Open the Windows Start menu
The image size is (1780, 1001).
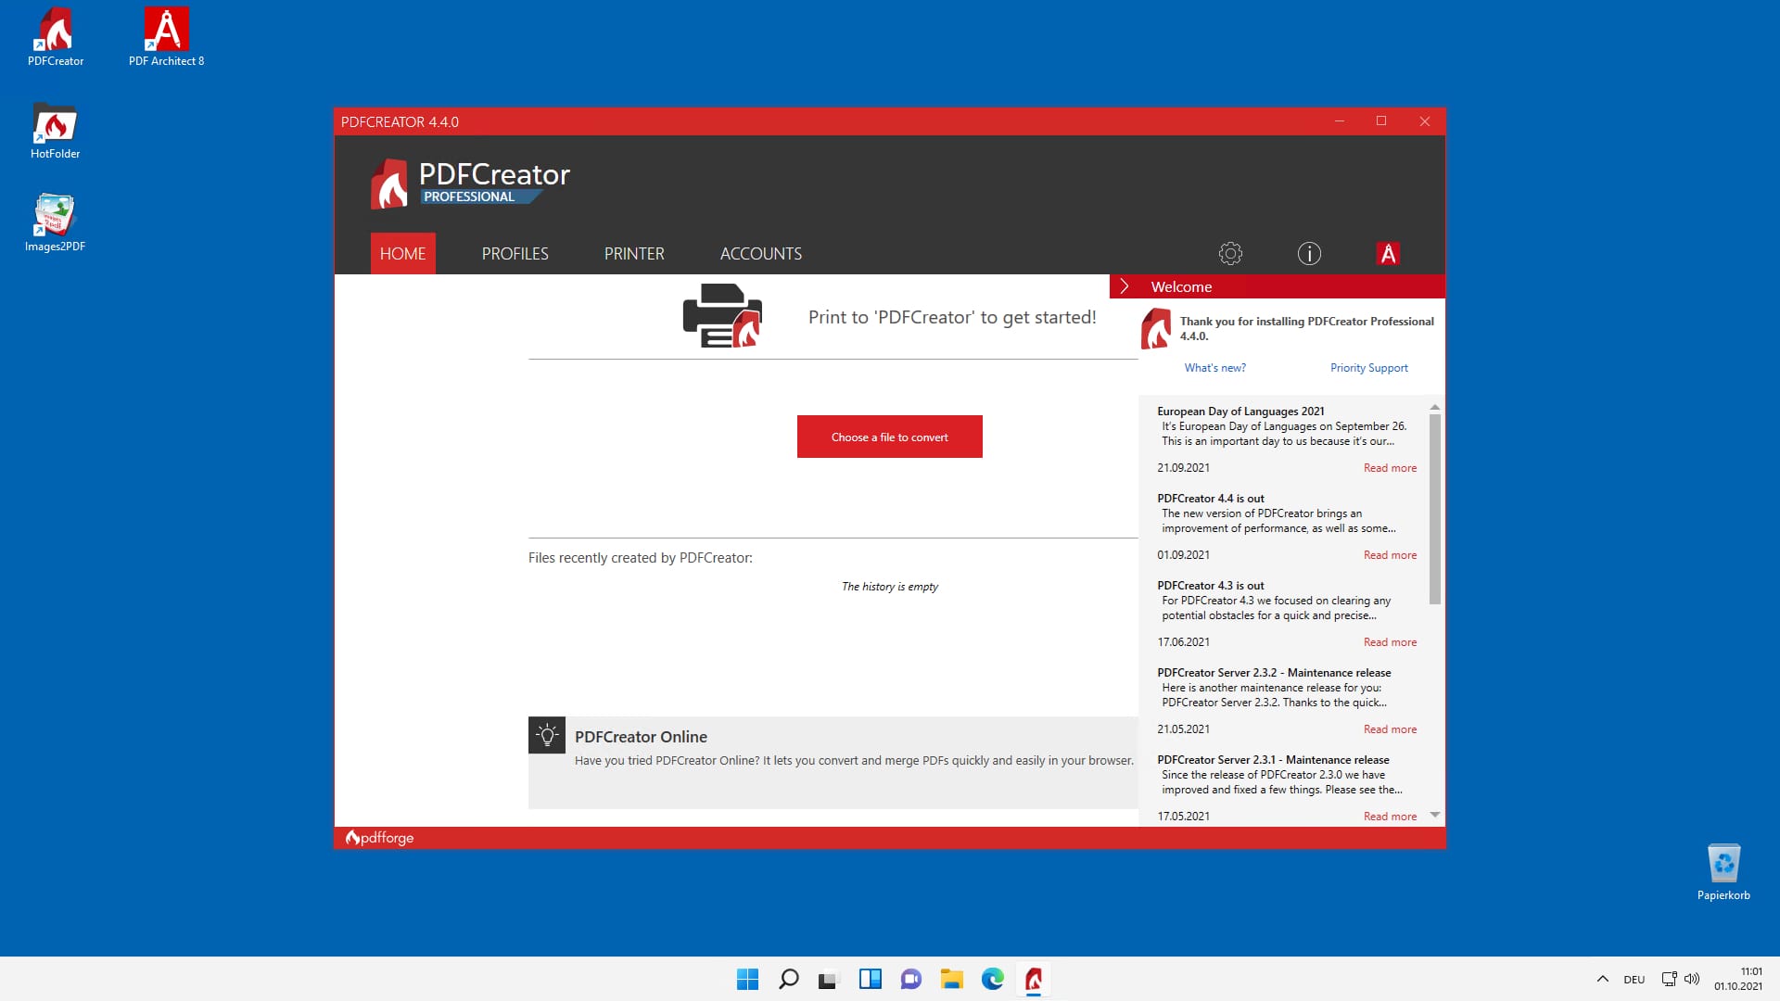click(x=747, y=979)
